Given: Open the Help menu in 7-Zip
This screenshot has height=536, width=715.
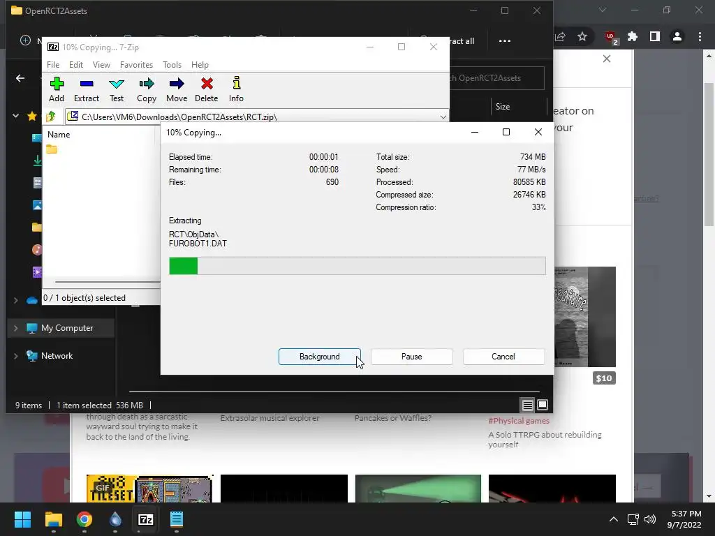Looking at the screenshot, I should (200, 65).
